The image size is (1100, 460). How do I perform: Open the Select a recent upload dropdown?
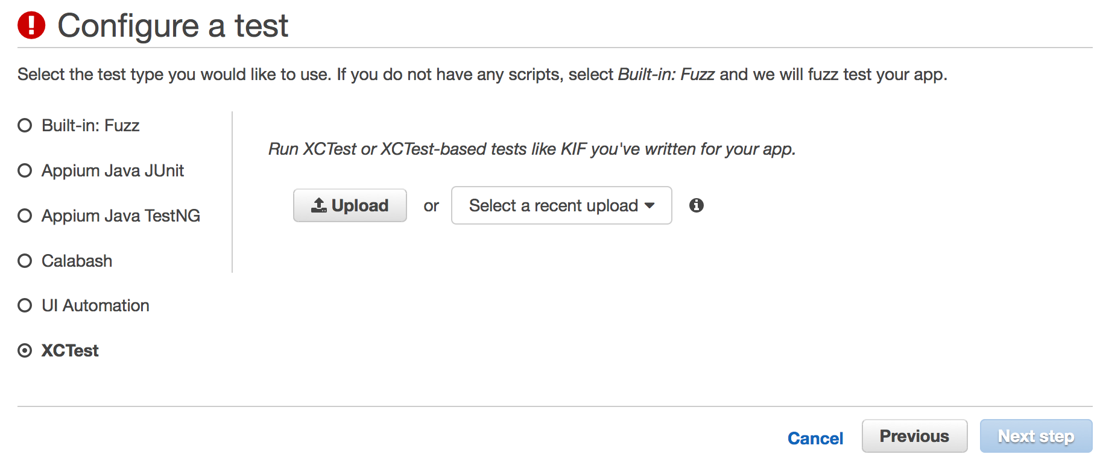554,205
